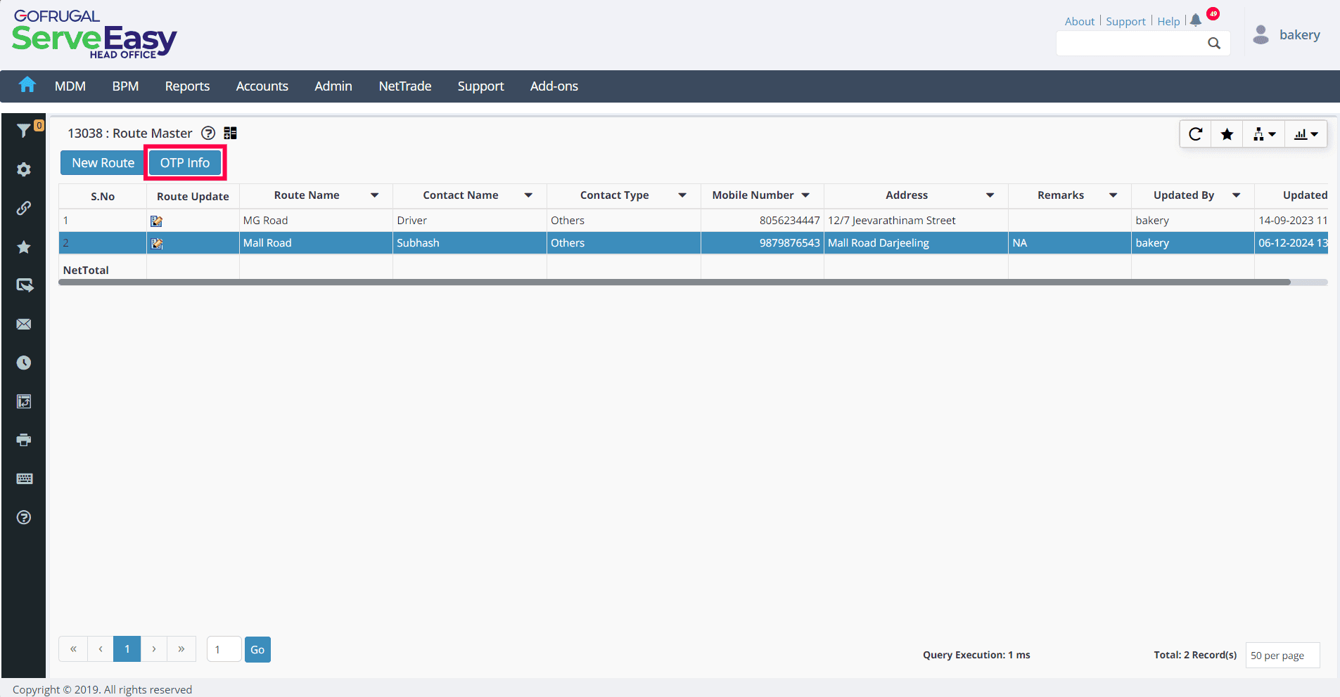Jump to last page of results
This screenshot has width=1340, height=697.
tap(181, 649)
